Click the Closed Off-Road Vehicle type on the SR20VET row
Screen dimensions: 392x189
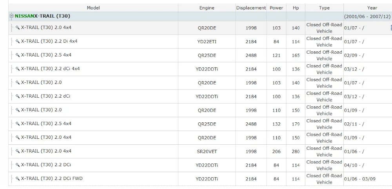pos(324,151)
